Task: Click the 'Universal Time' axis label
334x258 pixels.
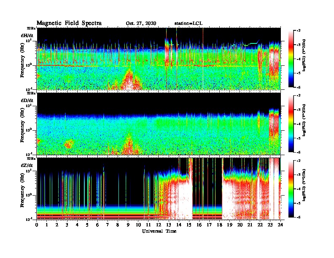Action: tap(159, 231)
